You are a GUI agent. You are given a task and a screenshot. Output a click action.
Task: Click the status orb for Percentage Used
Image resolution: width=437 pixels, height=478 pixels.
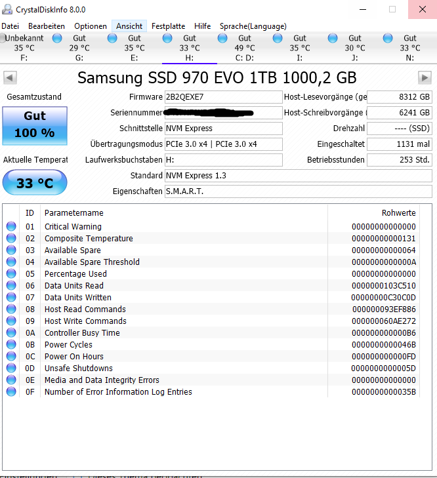pos(11,273)
